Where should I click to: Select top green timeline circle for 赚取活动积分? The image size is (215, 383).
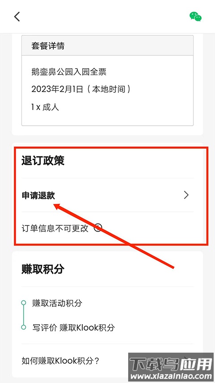tap(24, 303)
